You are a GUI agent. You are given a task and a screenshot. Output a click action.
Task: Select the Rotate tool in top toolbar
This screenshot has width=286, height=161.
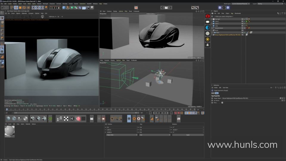[x=24, y=7]
